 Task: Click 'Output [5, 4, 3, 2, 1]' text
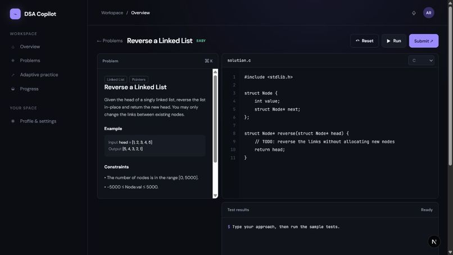point(125,149)
